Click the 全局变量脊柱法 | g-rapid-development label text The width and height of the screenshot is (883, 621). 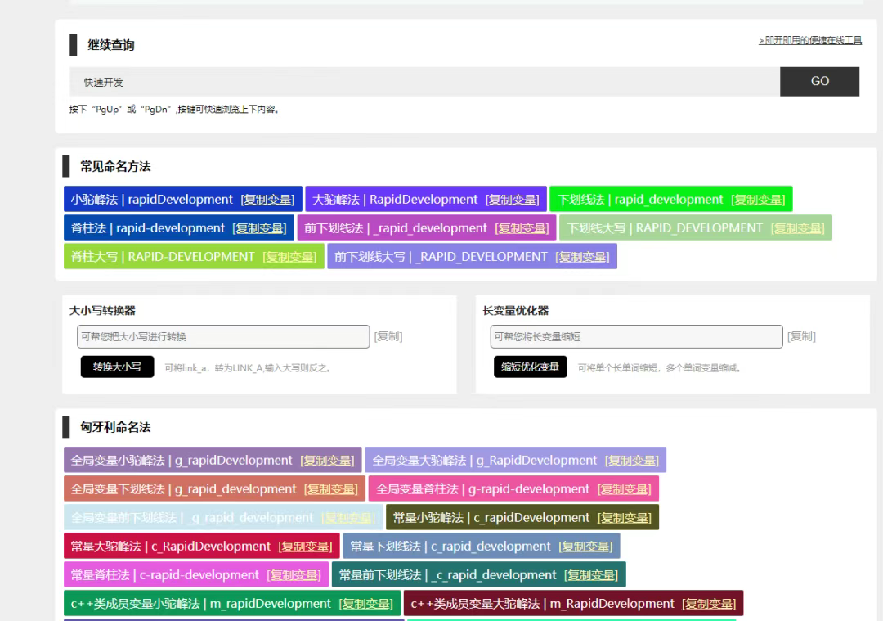482,489
